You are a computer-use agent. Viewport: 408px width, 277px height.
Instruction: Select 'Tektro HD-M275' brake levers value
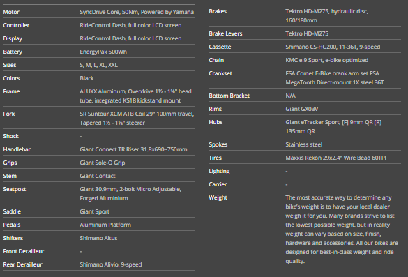pyautogui.click(x=307, y=33)
